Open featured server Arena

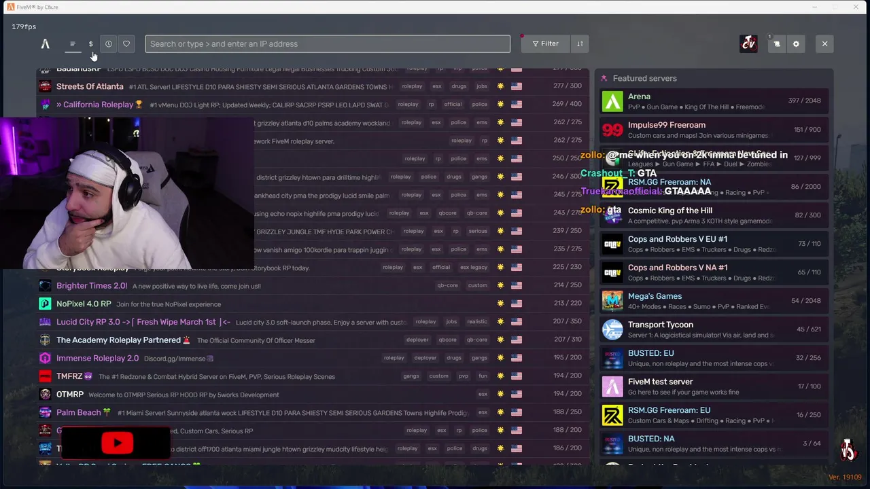pos(714,101)
